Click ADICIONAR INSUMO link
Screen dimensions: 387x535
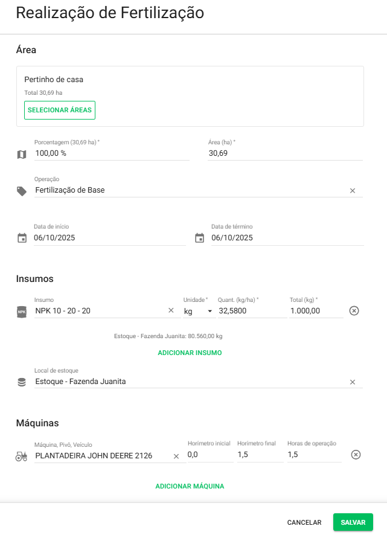[x=190, y=353]
